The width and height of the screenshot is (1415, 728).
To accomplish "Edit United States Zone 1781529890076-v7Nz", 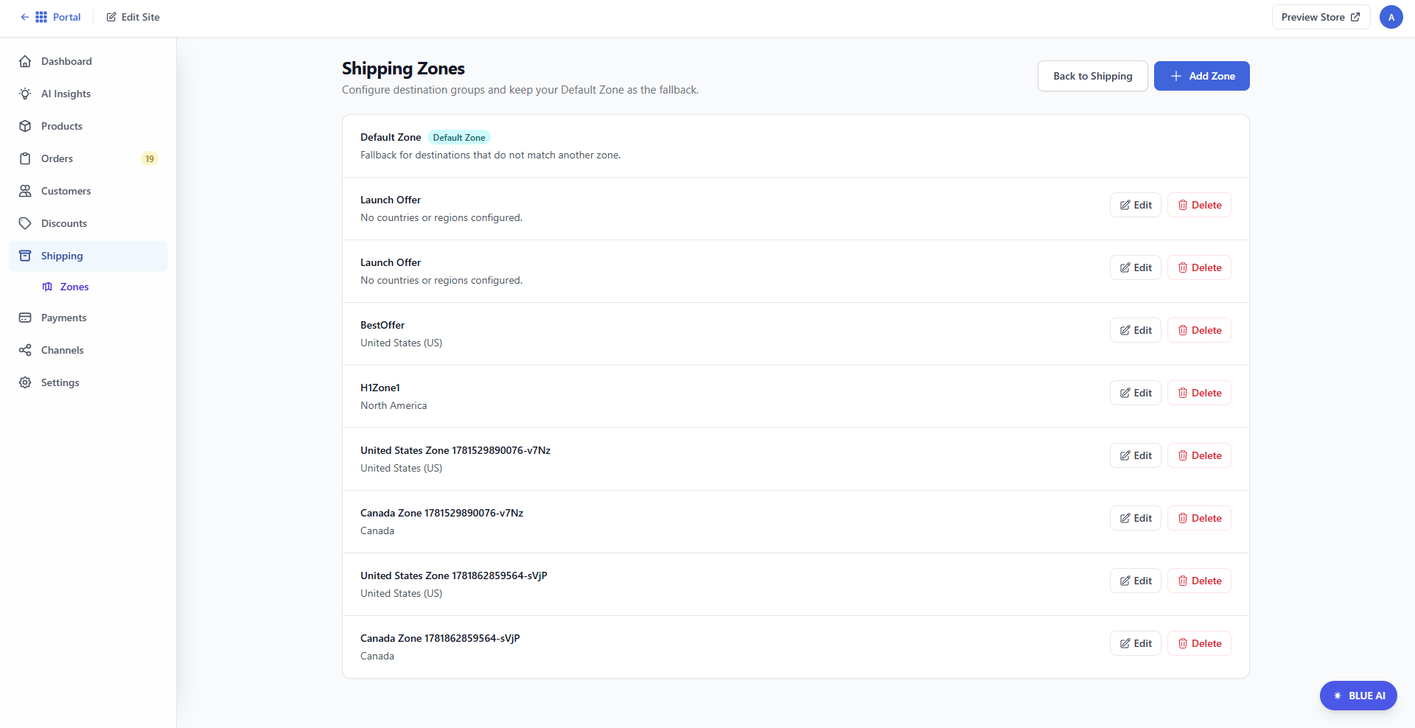I will pos(1135,455).
